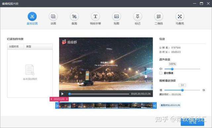212x128 pixels.
Task: Click the clip start trim handle
Action: (57, 106)
